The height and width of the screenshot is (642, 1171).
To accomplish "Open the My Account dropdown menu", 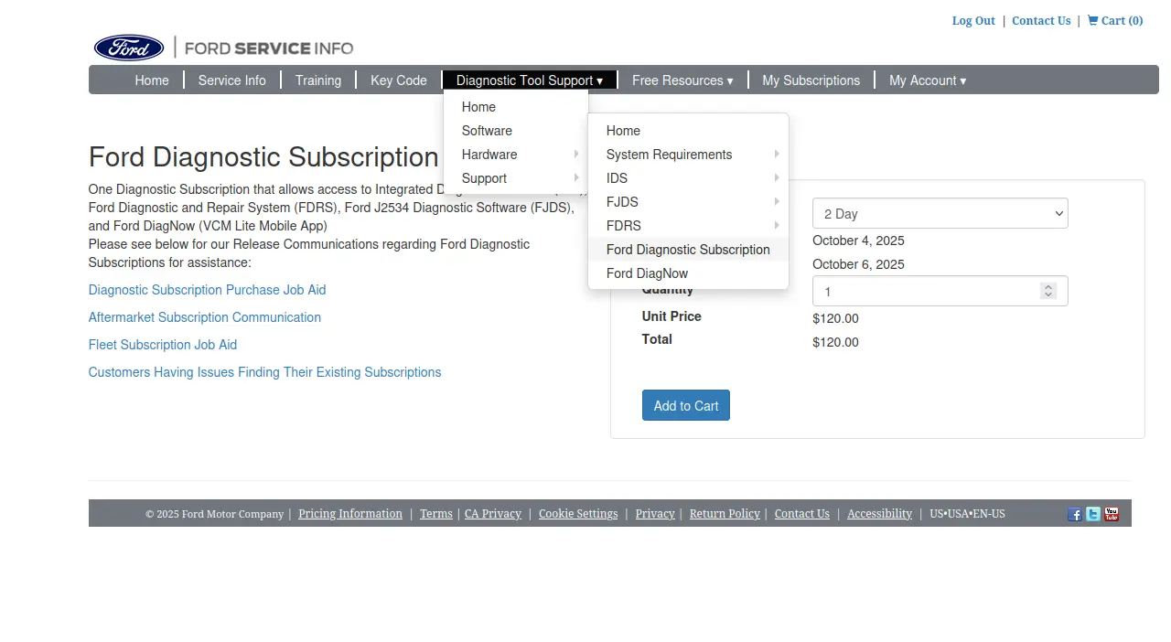I will pos(927,80).
